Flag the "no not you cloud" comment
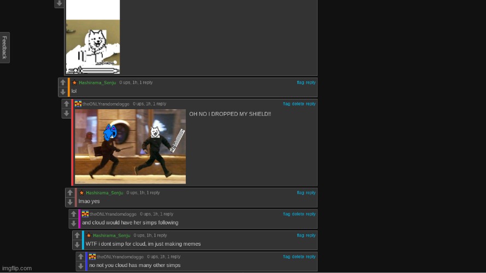This screenshot has width=486, height=273. tap(286, 257)
